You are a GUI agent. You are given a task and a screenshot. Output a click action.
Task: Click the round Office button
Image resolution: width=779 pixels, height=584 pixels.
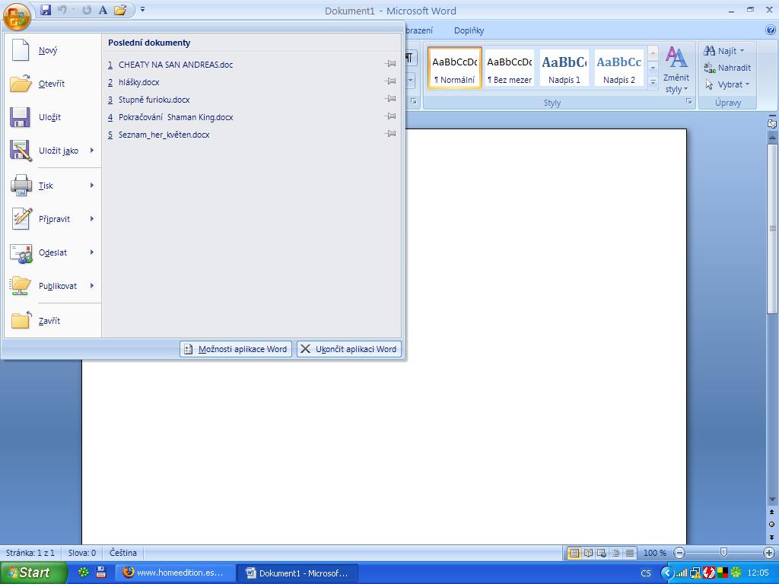pyautogui.click(x=17, y=15)
